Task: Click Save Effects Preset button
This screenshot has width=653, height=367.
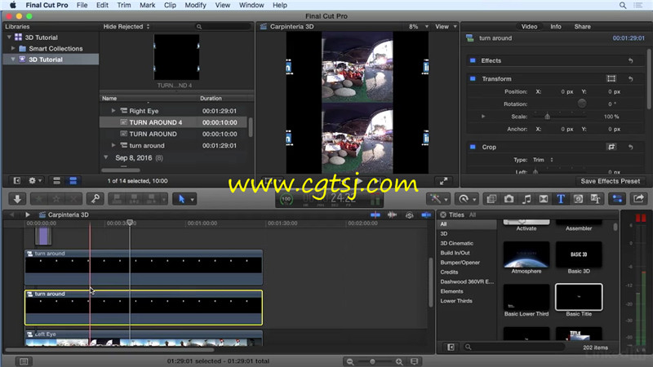Action: point(610,181)
